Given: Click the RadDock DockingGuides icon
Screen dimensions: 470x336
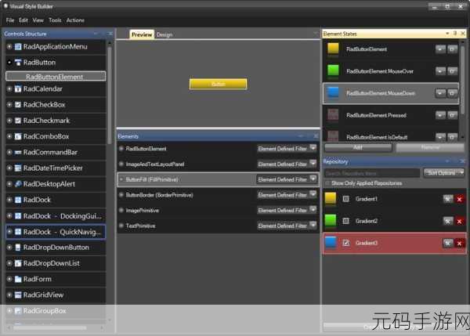Looking at the screenshot, I should click(x=18, y=216).
